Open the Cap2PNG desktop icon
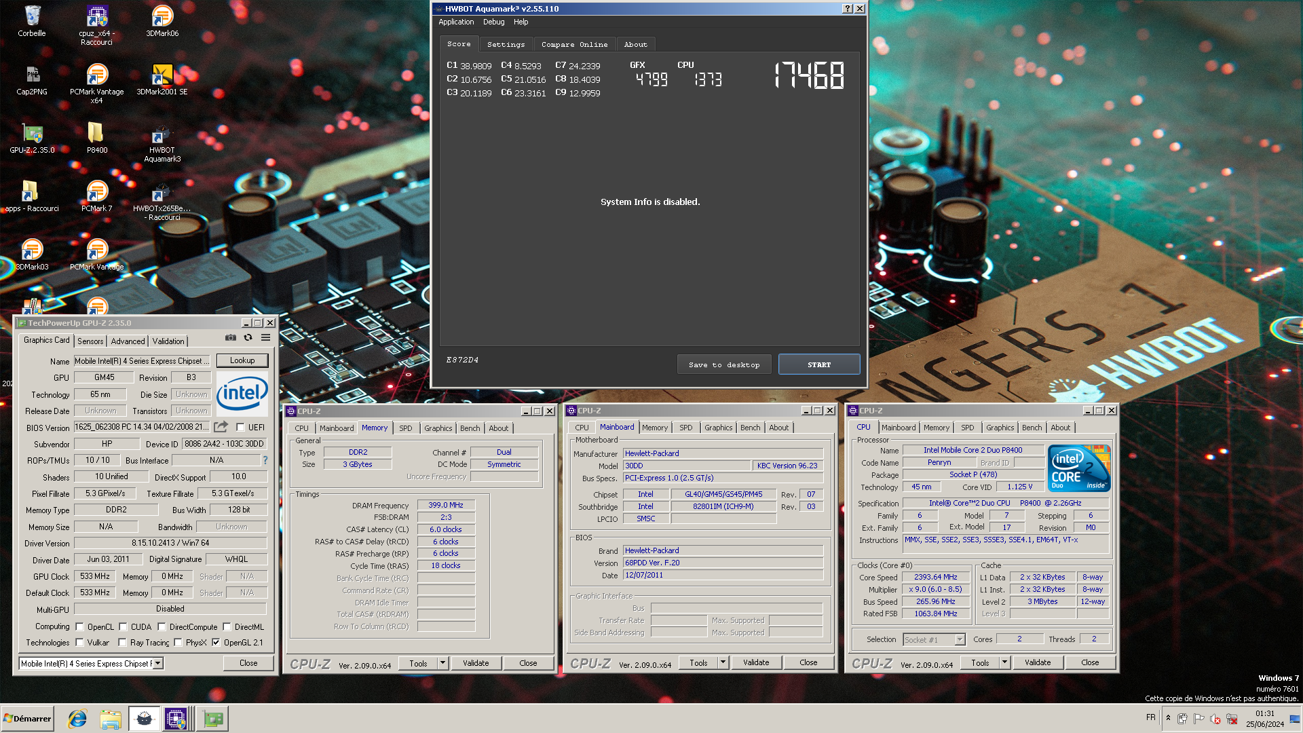This screenshot has width=1303, height=733. (32, 79)
